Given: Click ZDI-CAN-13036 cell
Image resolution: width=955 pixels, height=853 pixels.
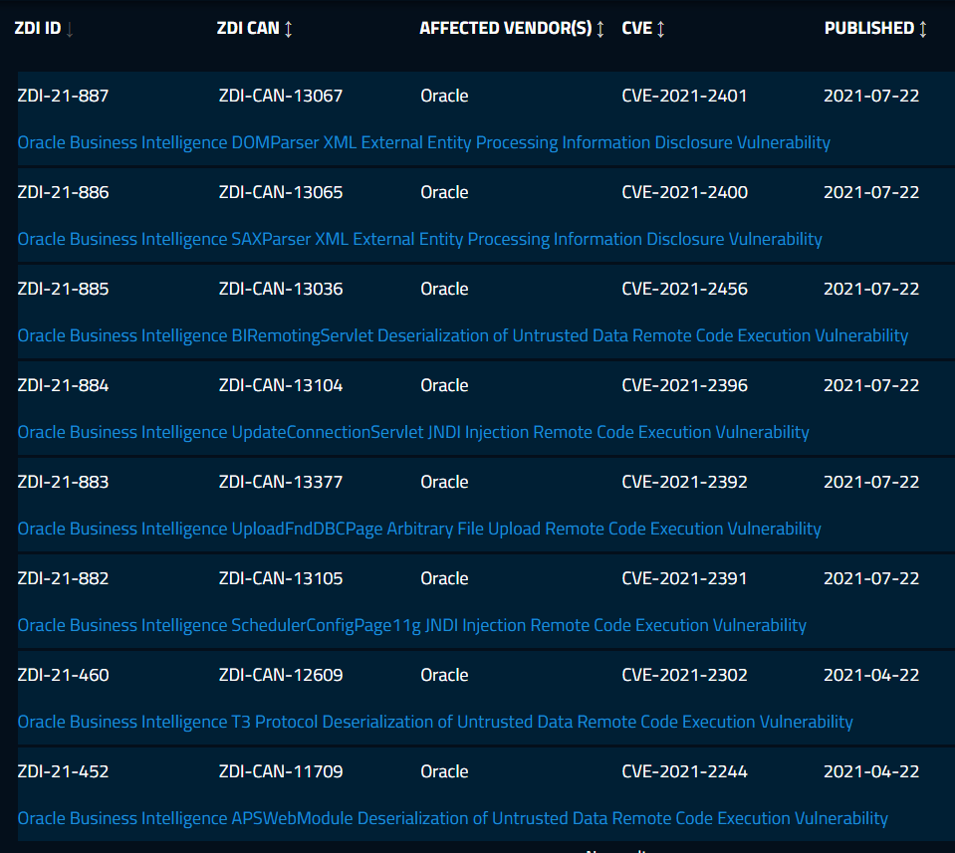Looking at the screenshot, I should click(281, 289).
